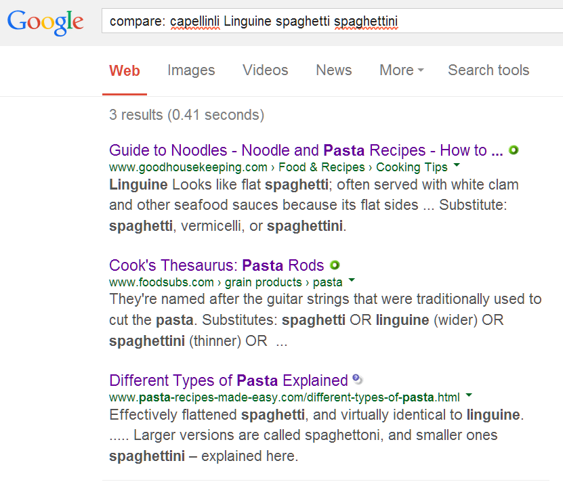Click the Google logo
Screen dimensions: 563x484
pos(45,22)
